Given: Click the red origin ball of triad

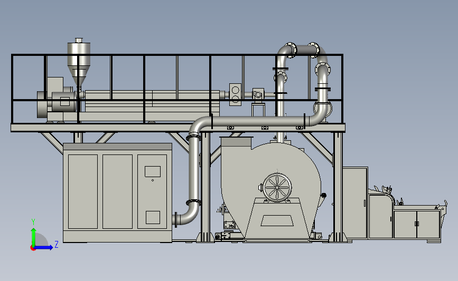Looking at the screenshot, I should point(33,248).
